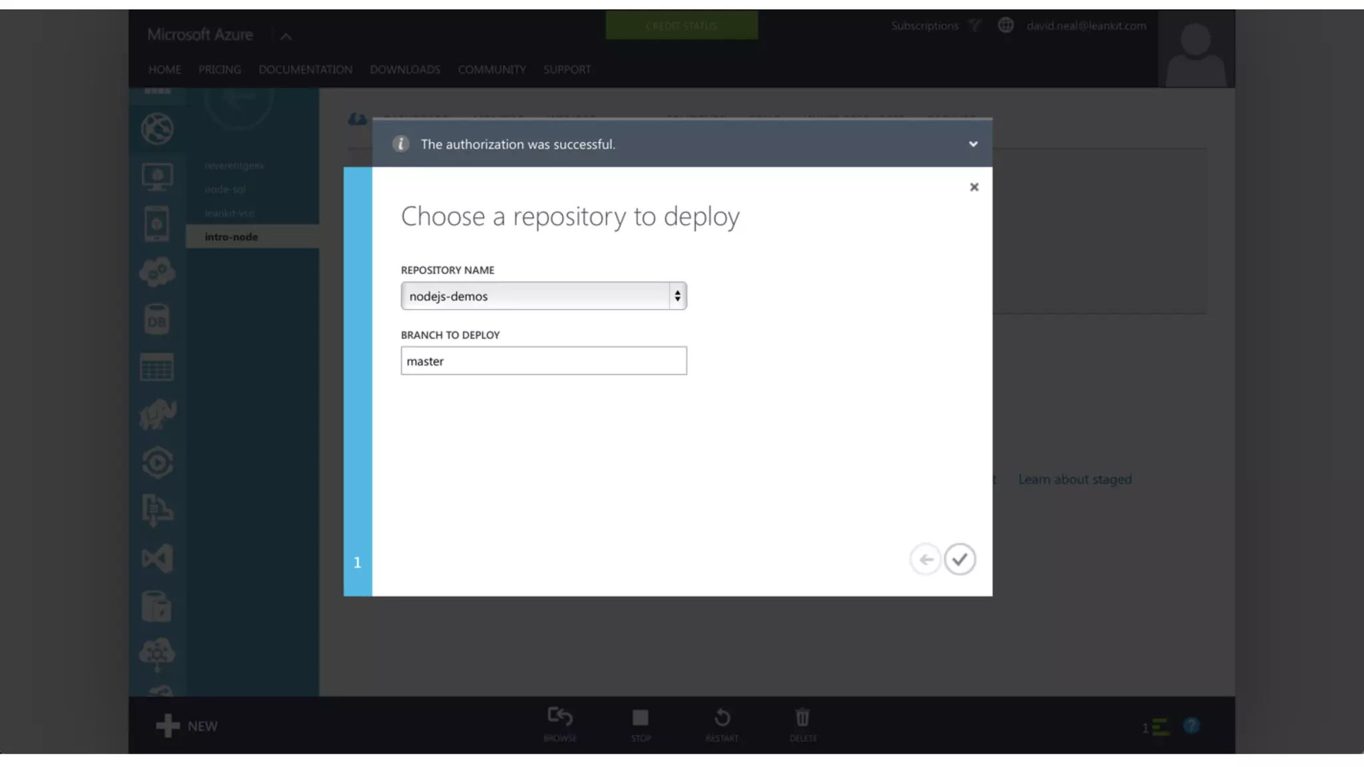Expand the authorization successful notification
Screen dimensions: 1364x767
[973, 144]
